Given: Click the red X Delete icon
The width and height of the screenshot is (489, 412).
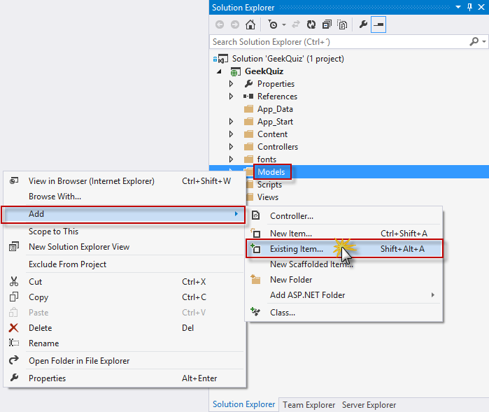Looking at the screenshot, I should point(14,328).
